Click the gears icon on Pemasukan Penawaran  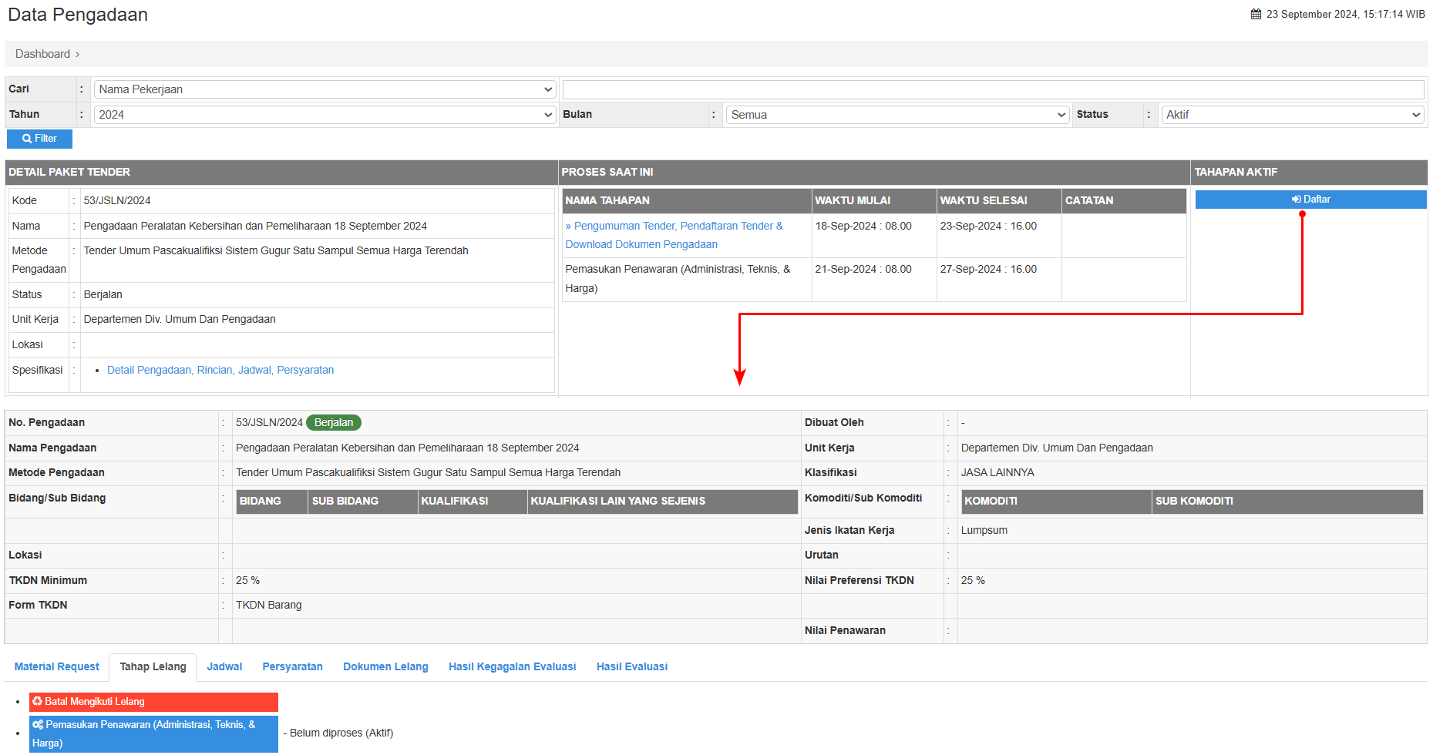click(38, 725)
